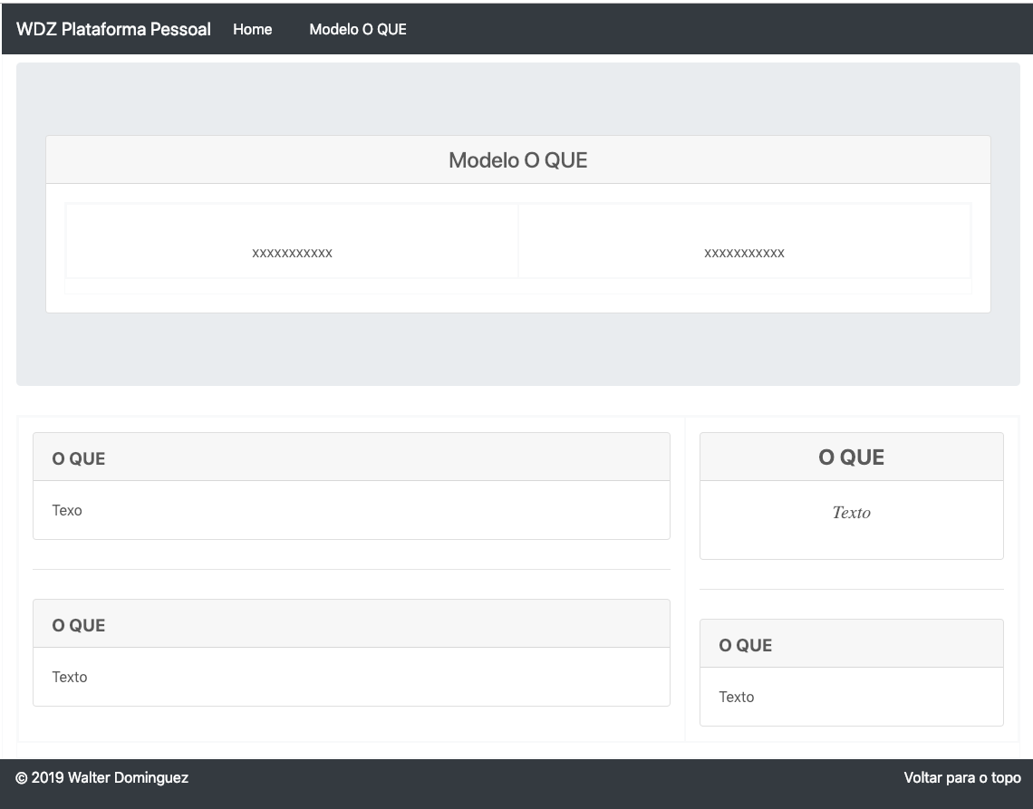Click Texto in the lower-left wide card
The image size is (1033, 809).
pyautogui.click(x=70, y=677)
